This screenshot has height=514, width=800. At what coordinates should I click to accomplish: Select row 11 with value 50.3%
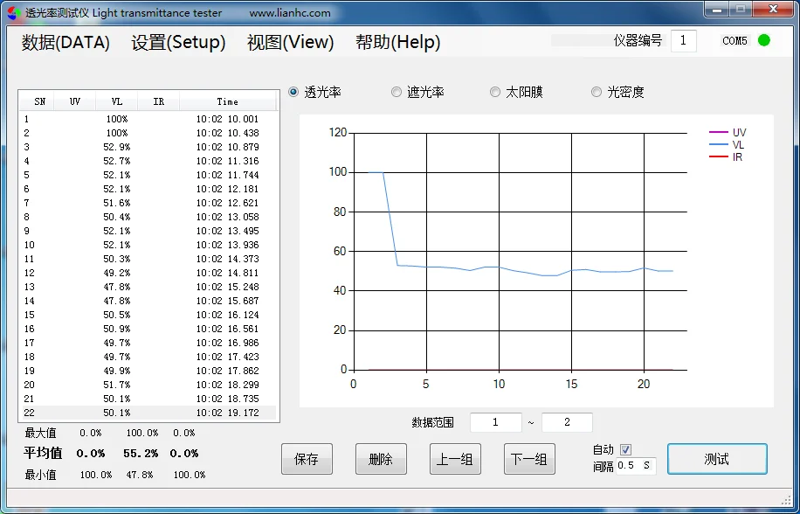pos(148,259)
